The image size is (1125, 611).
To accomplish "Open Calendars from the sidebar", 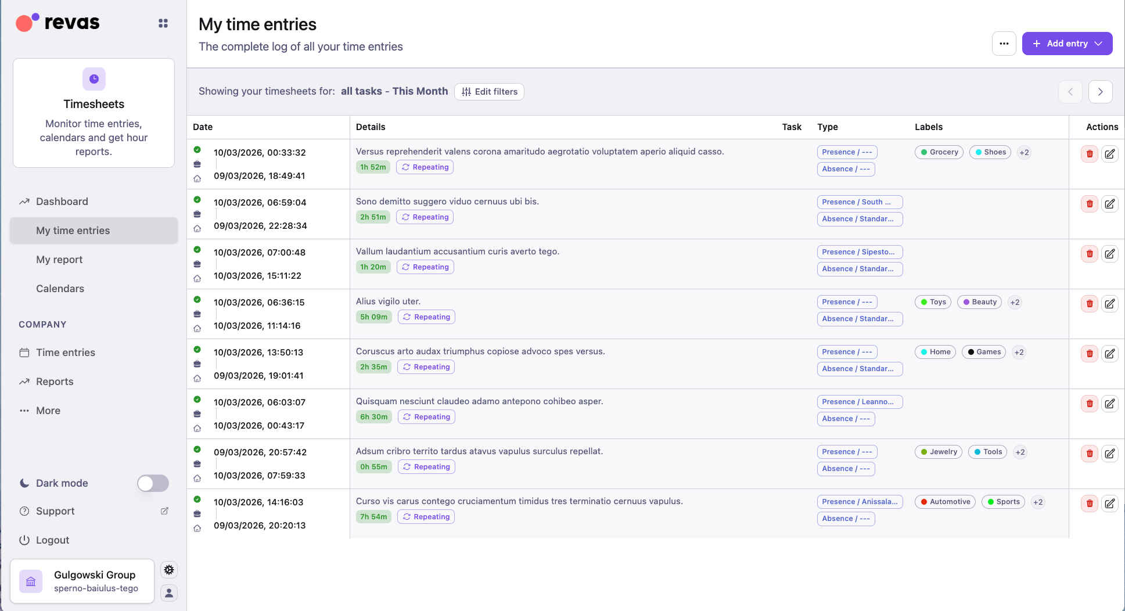I will [60, 289].
